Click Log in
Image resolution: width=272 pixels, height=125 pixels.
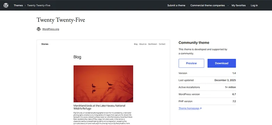(254, 5)
